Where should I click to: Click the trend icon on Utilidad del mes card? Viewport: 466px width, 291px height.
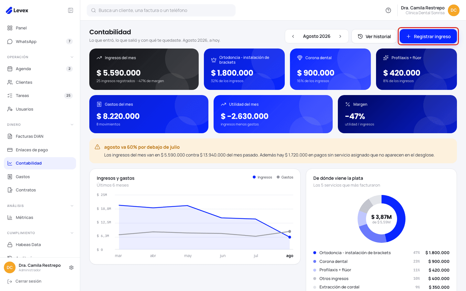pyautogui.click(x=223, y=104)
